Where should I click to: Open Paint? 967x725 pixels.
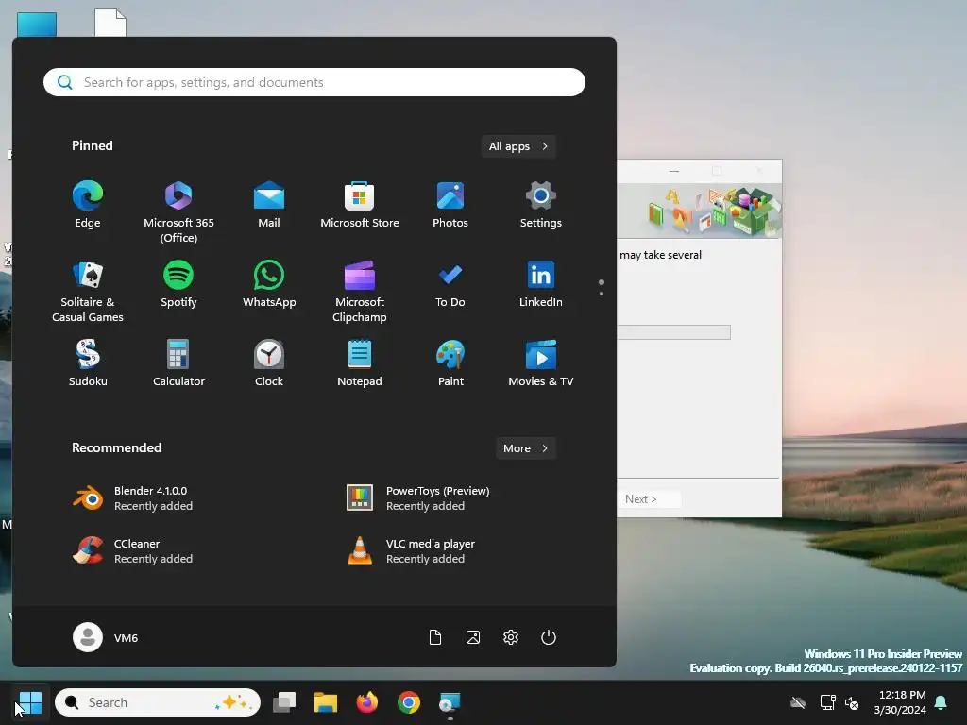click(450, 363)
